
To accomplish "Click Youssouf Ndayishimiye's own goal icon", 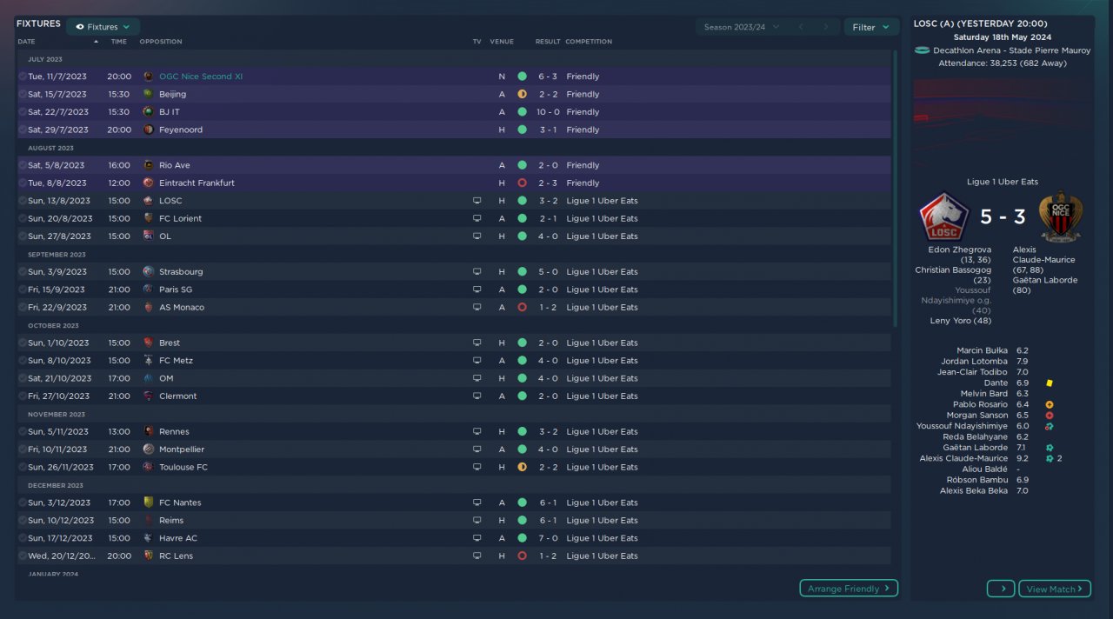I will coord(1050,426).
